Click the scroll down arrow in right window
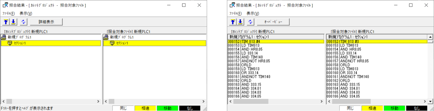Screen dimensions: 434x111 [x=430, y=101]
